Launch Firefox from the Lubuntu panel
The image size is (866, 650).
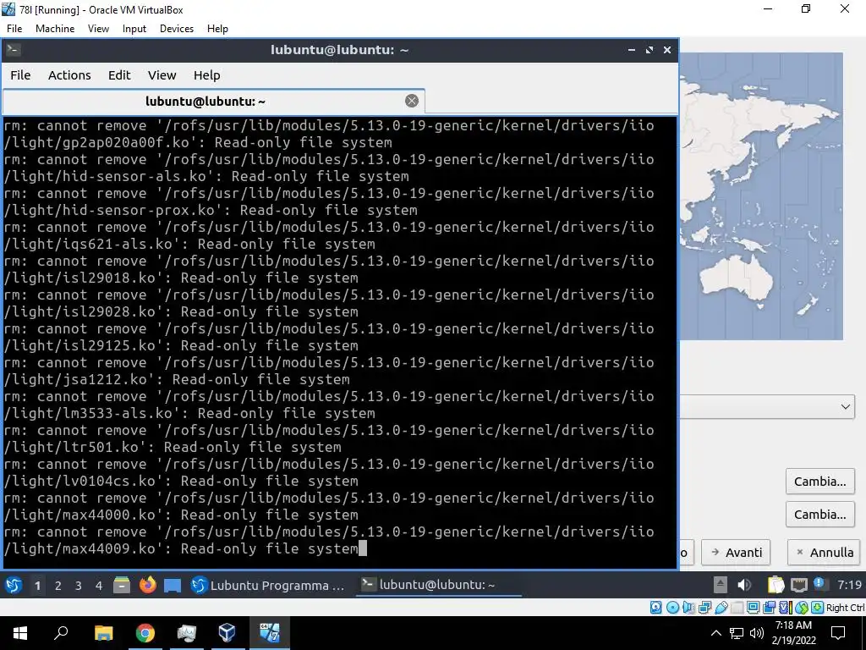click(147, 585)
